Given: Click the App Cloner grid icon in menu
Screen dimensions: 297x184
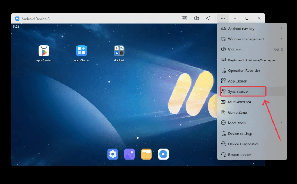Looking at the screenshot, I should click(223, 81).
